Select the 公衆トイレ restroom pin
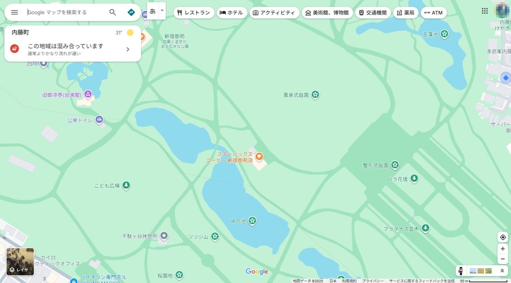The width and height of the screenshot is (511, 283). 99,119
